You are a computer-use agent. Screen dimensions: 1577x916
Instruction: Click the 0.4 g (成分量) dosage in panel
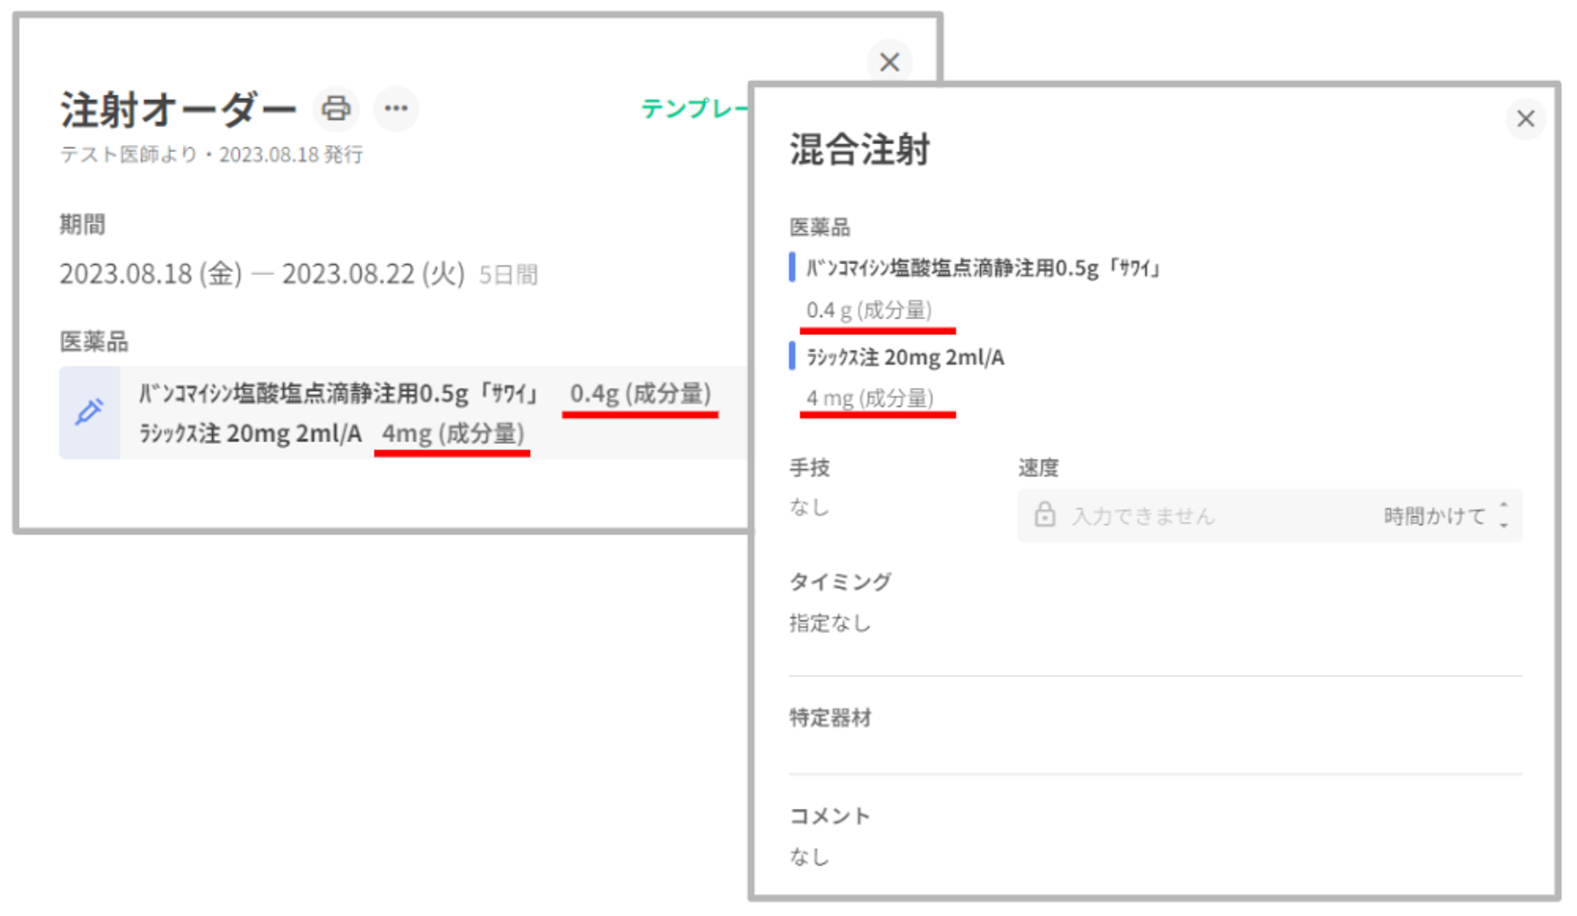[x=869, y=310]
